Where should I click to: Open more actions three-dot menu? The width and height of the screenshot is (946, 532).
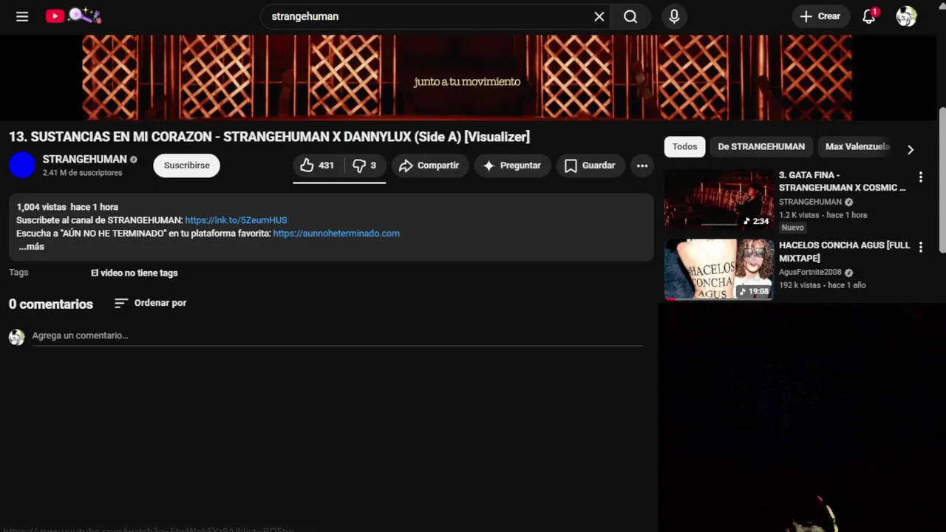(642, 166)
